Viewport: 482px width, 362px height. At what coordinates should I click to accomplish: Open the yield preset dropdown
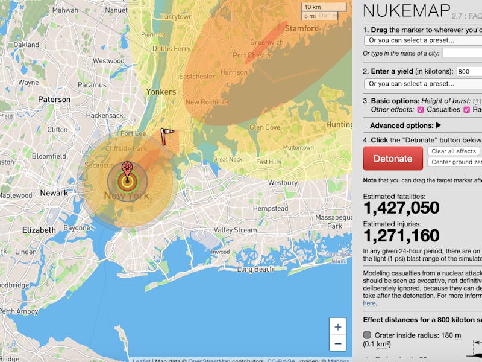422,84
